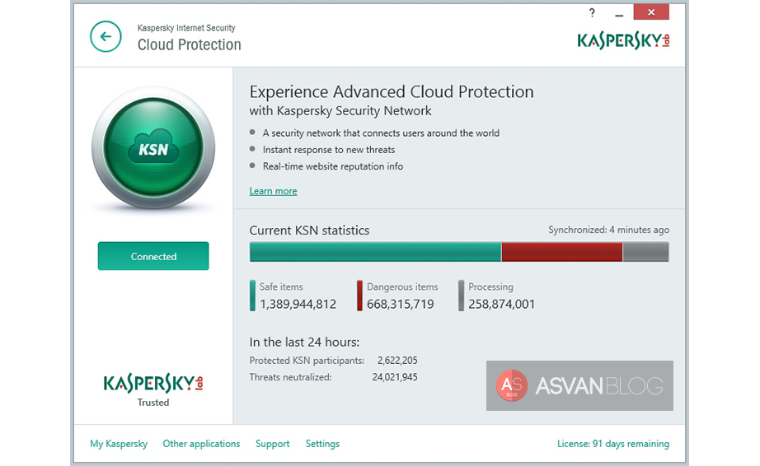Click the red Dangerous items color marker

[x=359, y=296]
